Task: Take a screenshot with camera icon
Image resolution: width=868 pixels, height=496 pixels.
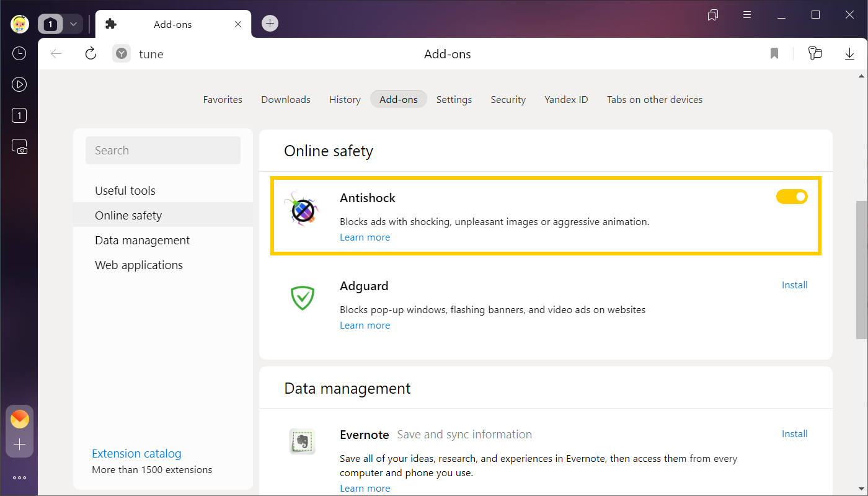Action: point(19,146)
